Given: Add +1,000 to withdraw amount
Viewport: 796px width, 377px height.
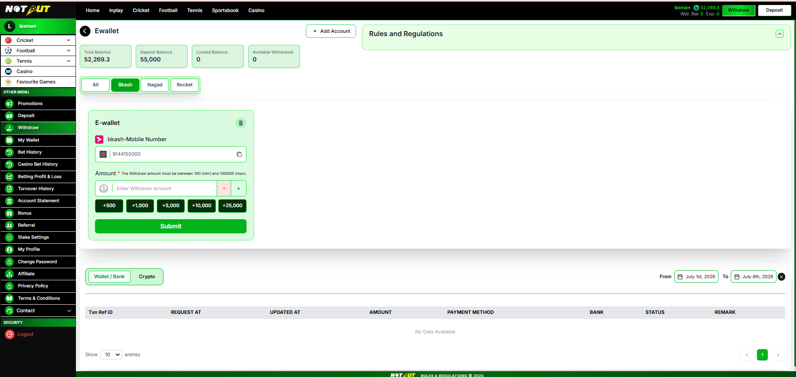Looking at the screenshot, I should (x=140, y=206).
